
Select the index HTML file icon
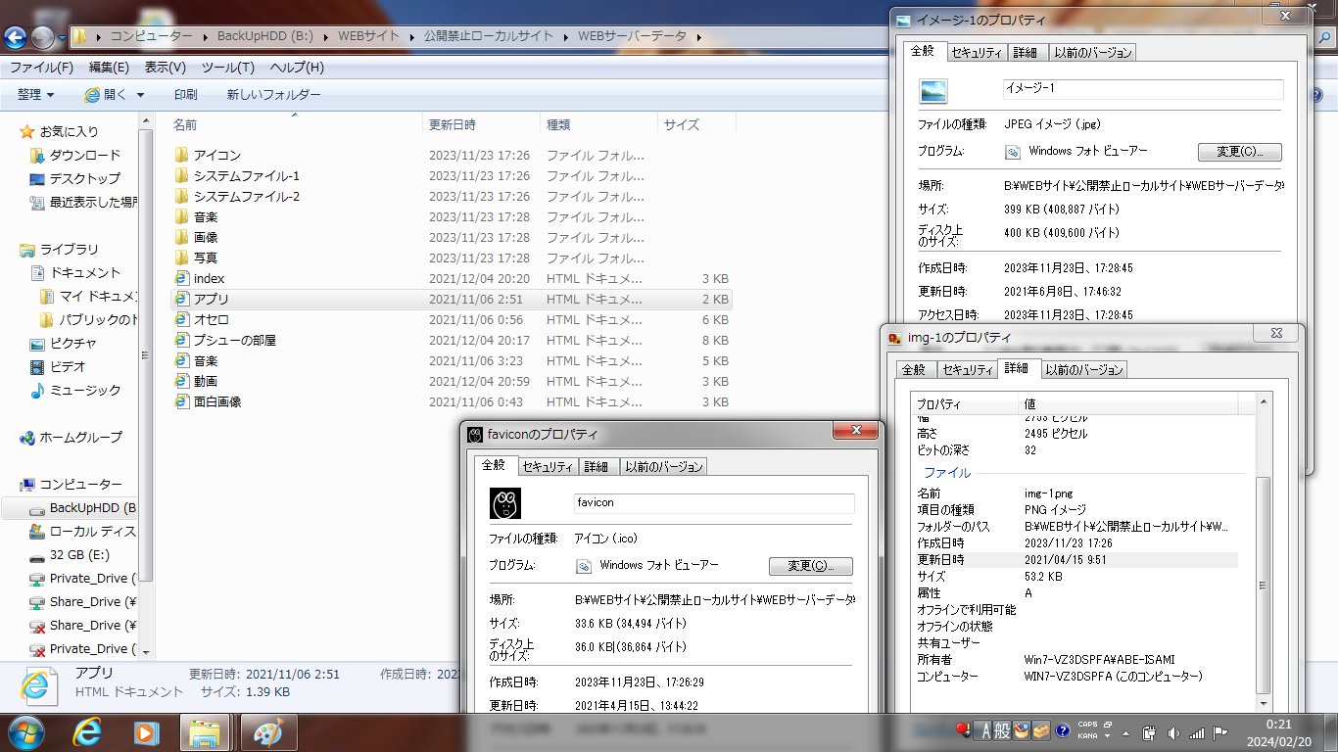[x=181, y=279]
